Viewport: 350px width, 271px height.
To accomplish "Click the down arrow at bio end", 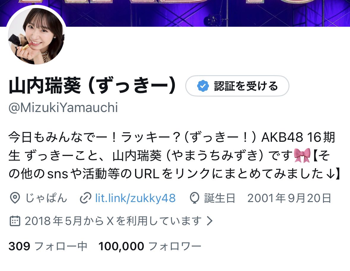I will 330,174.
